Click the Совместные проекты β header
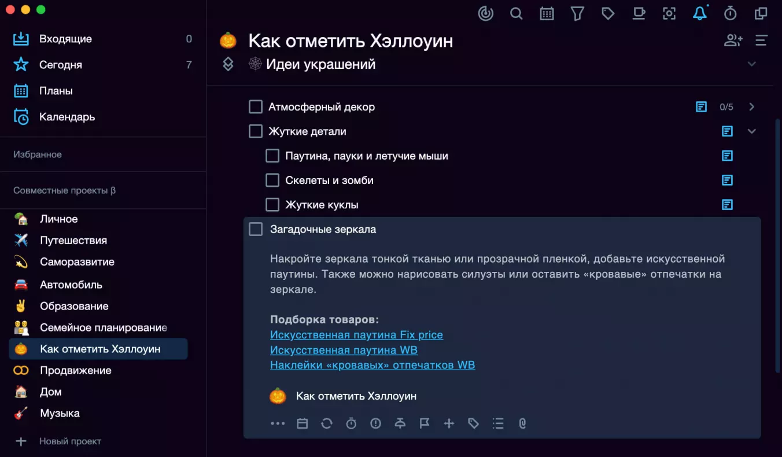This screenshot has height=457, width=782. (64, 190)
